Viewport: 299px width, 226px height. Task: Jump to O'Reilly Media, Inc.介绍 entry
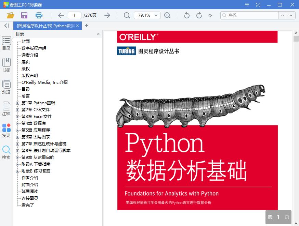point(44,82)
